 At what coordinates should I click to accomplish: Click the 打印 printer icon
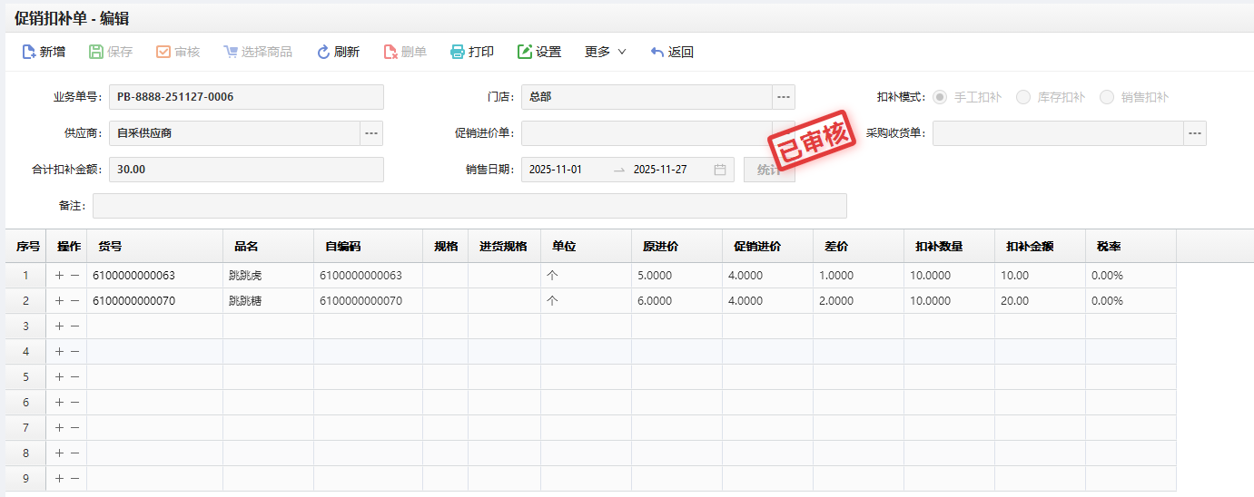click(458, 53)
